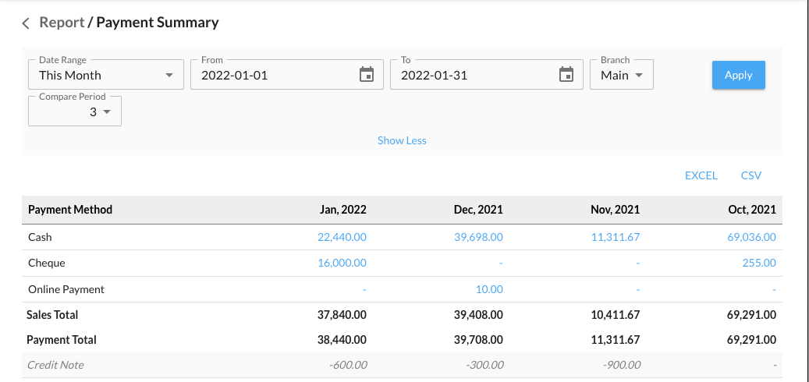Click in the From date field

pos(273,76)
